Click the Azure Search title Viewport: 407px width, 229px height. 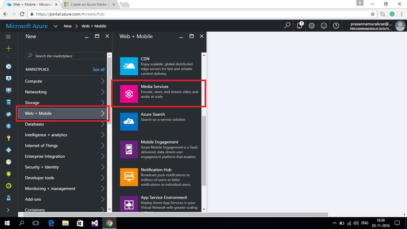click(x=153, y=114)
